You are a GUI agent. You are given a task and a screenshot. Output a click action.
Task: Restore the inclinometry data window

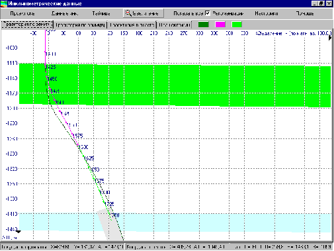(321, 3)
